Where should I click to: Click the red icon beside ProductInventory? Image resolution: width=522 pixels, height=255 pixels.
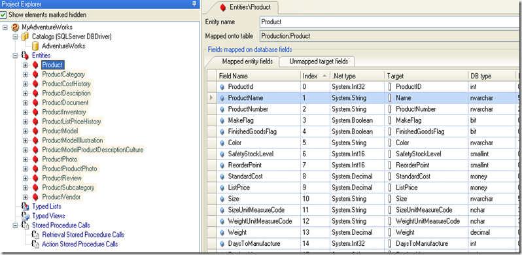point(35,112)
